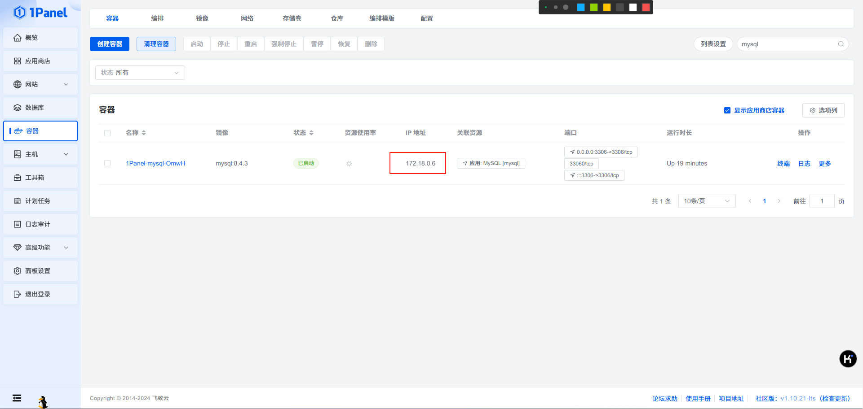The image size is (863, 409).
Task: Open the 日志审计 log audit page
Action: tap(38, 224)
